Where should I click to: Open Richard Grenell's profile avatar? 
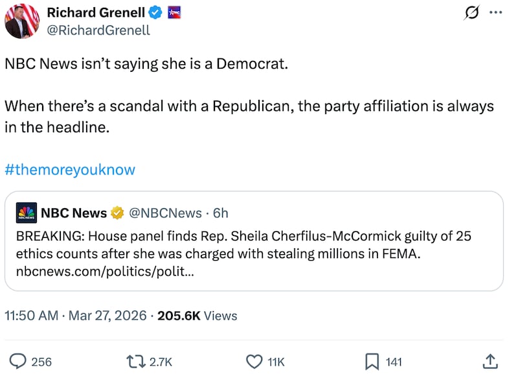click(x=22, y=20)
